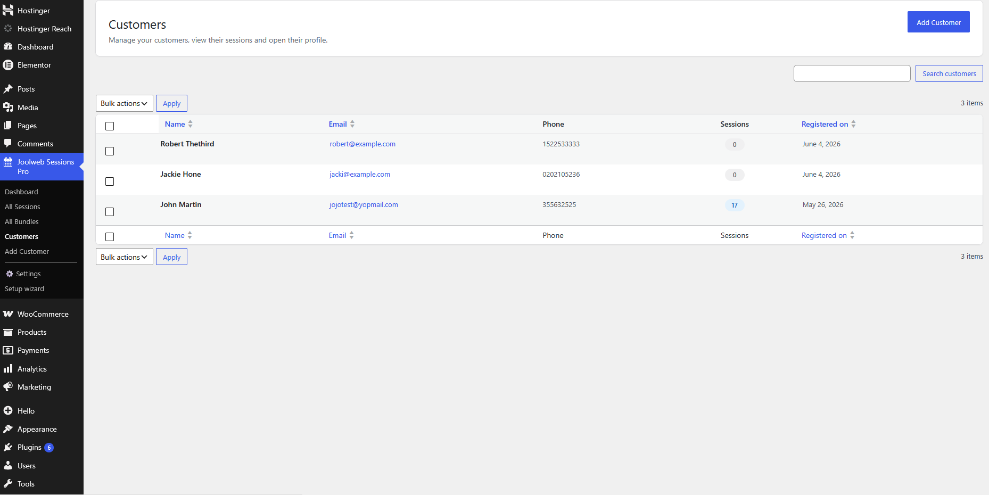Screen dimensions: 989x495
Task: Click the May 26, 2026 date
Action: point(823,204)
